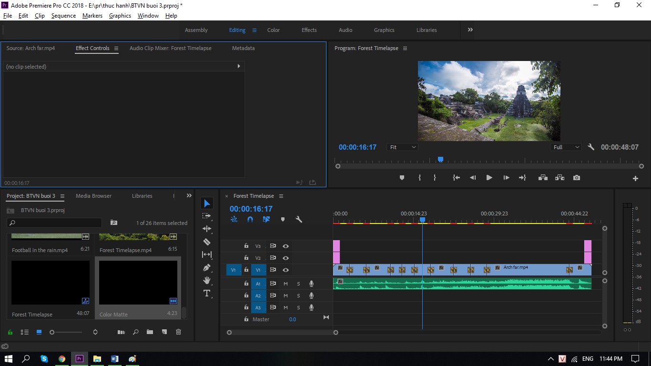Mute audio track A1
Screen dimensions: 651x366
285,284
